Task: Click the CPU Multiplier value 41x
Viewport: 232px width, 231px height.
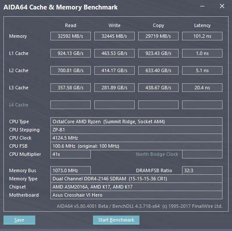Action: 71,154
